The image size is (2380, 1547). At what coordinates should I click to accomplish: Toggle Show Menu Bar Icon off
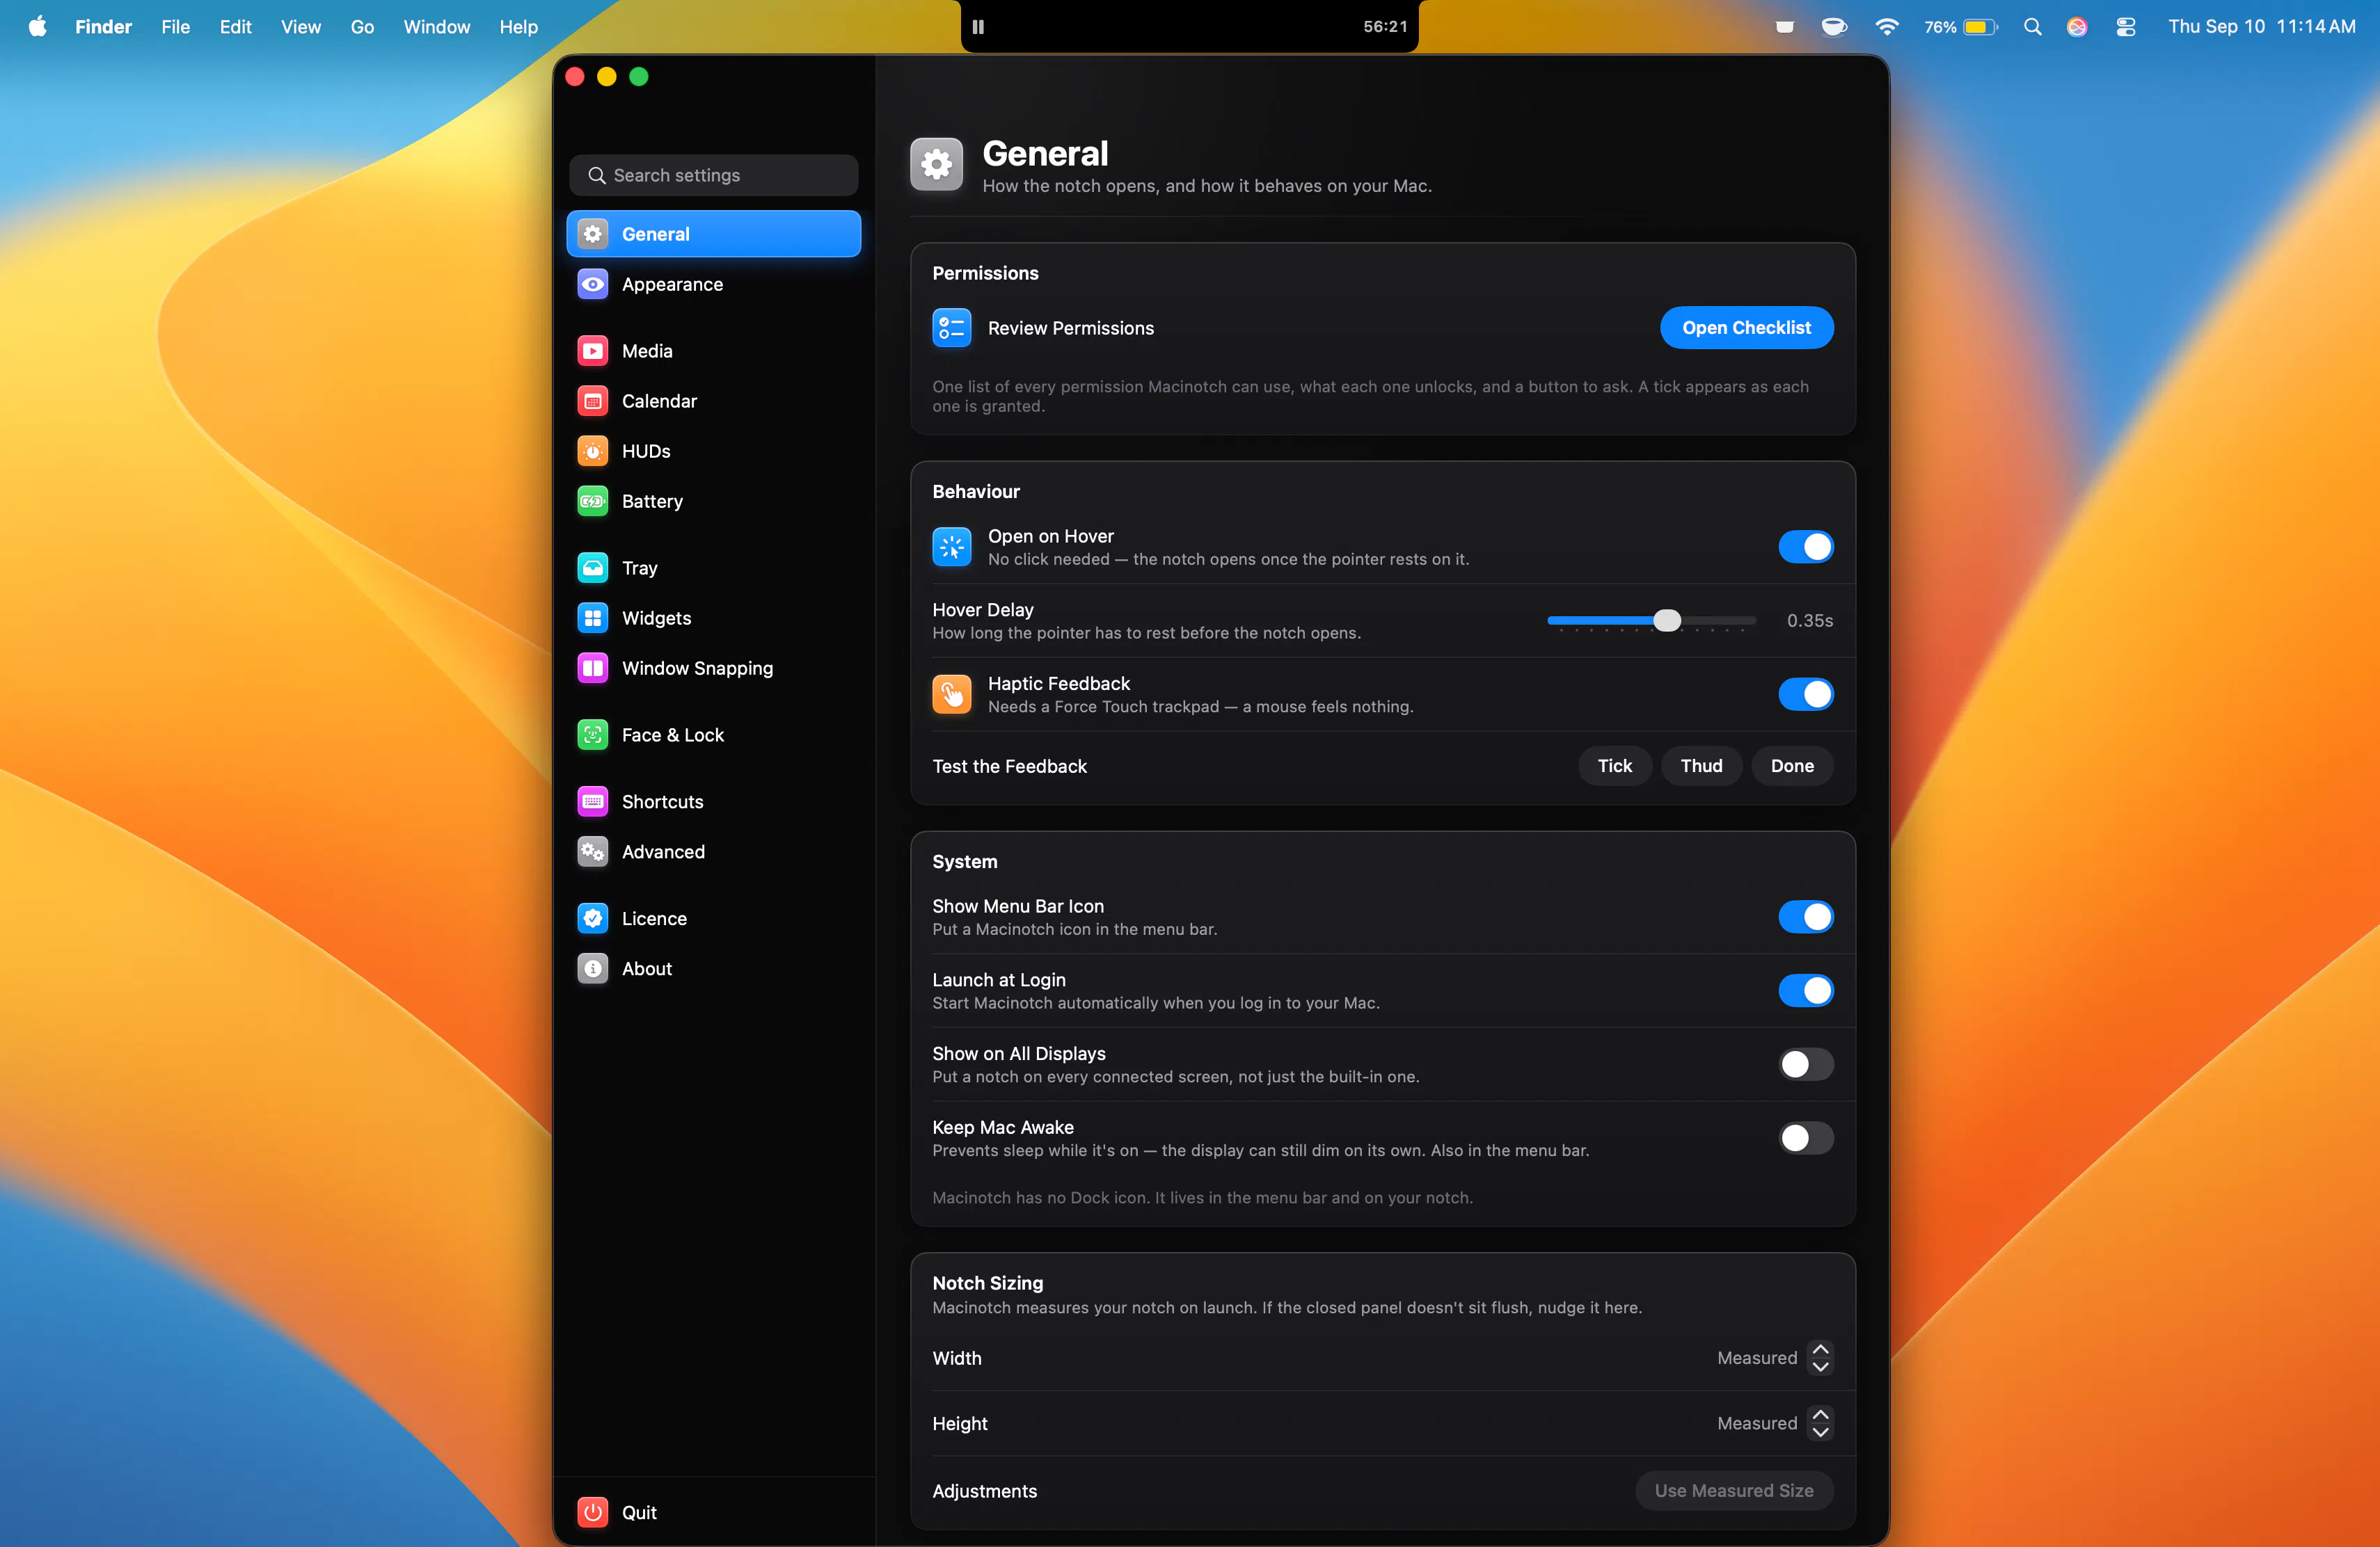click(x=1805, y=916)
